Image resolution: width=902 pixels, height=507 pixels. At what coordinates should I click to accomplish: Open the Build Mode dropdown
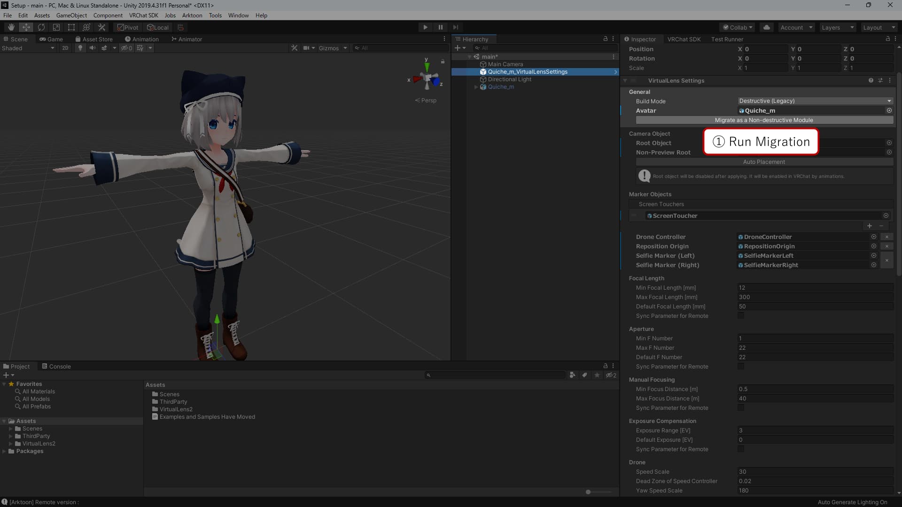[x=815, y=101]
